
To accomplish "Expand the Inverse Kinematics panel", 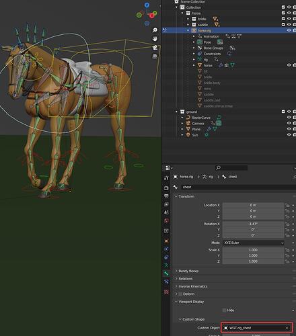I will point(193,286).
